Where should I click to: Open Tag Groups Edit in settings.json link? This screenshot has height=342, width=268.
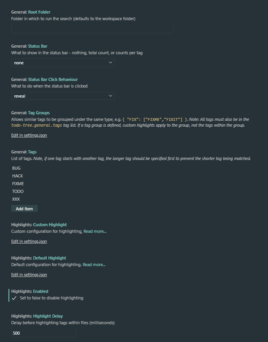[x=29, y=135]
